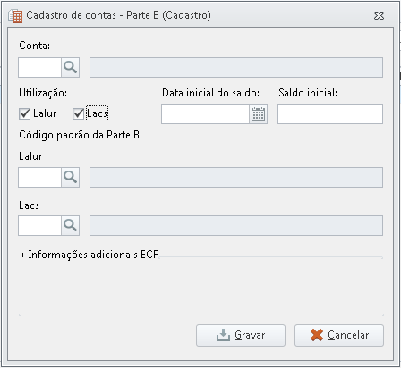Click the gray Lacs description field
Screen dimensions: 401x368
pyautogui.click(x=236, y=225)
